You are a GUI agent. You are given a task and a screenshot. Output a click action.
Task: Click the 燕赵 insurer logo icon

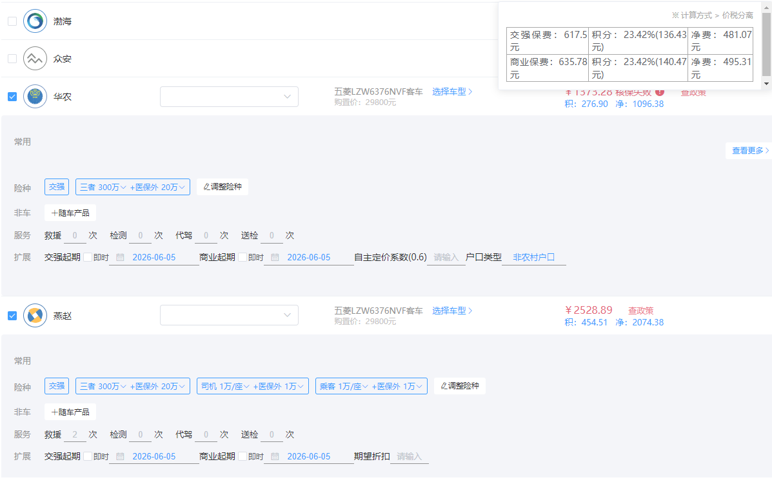click(x=35, y=315)
